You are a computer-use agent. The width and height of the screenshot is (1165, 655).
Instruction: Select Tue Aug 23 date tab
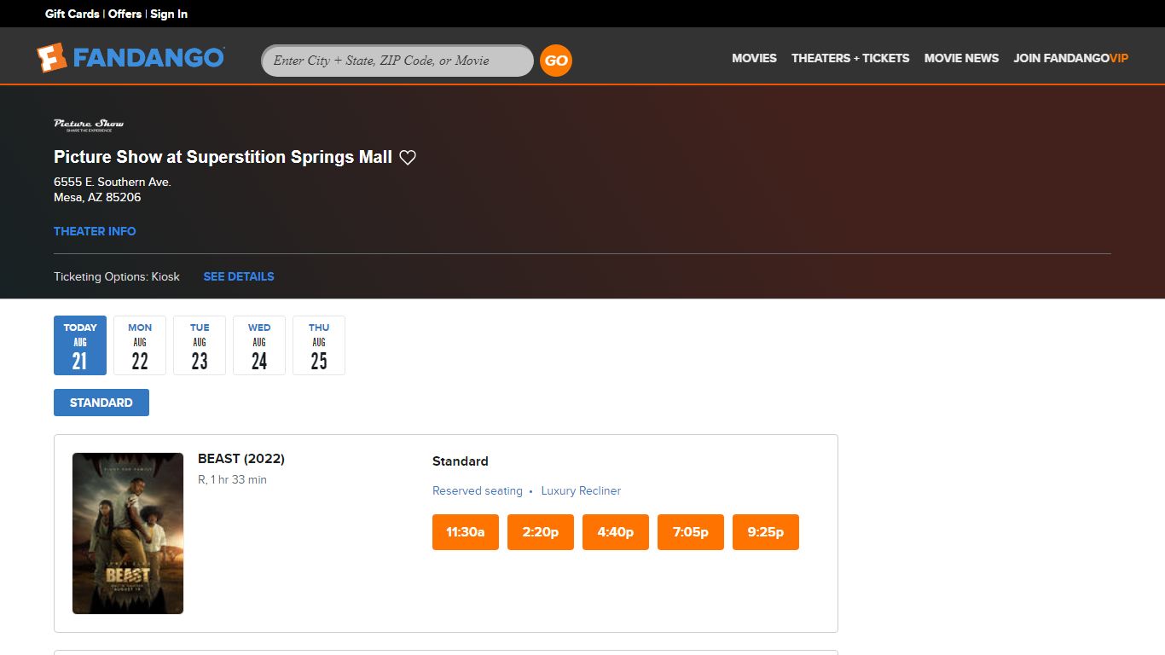click(x=200, y=345)
